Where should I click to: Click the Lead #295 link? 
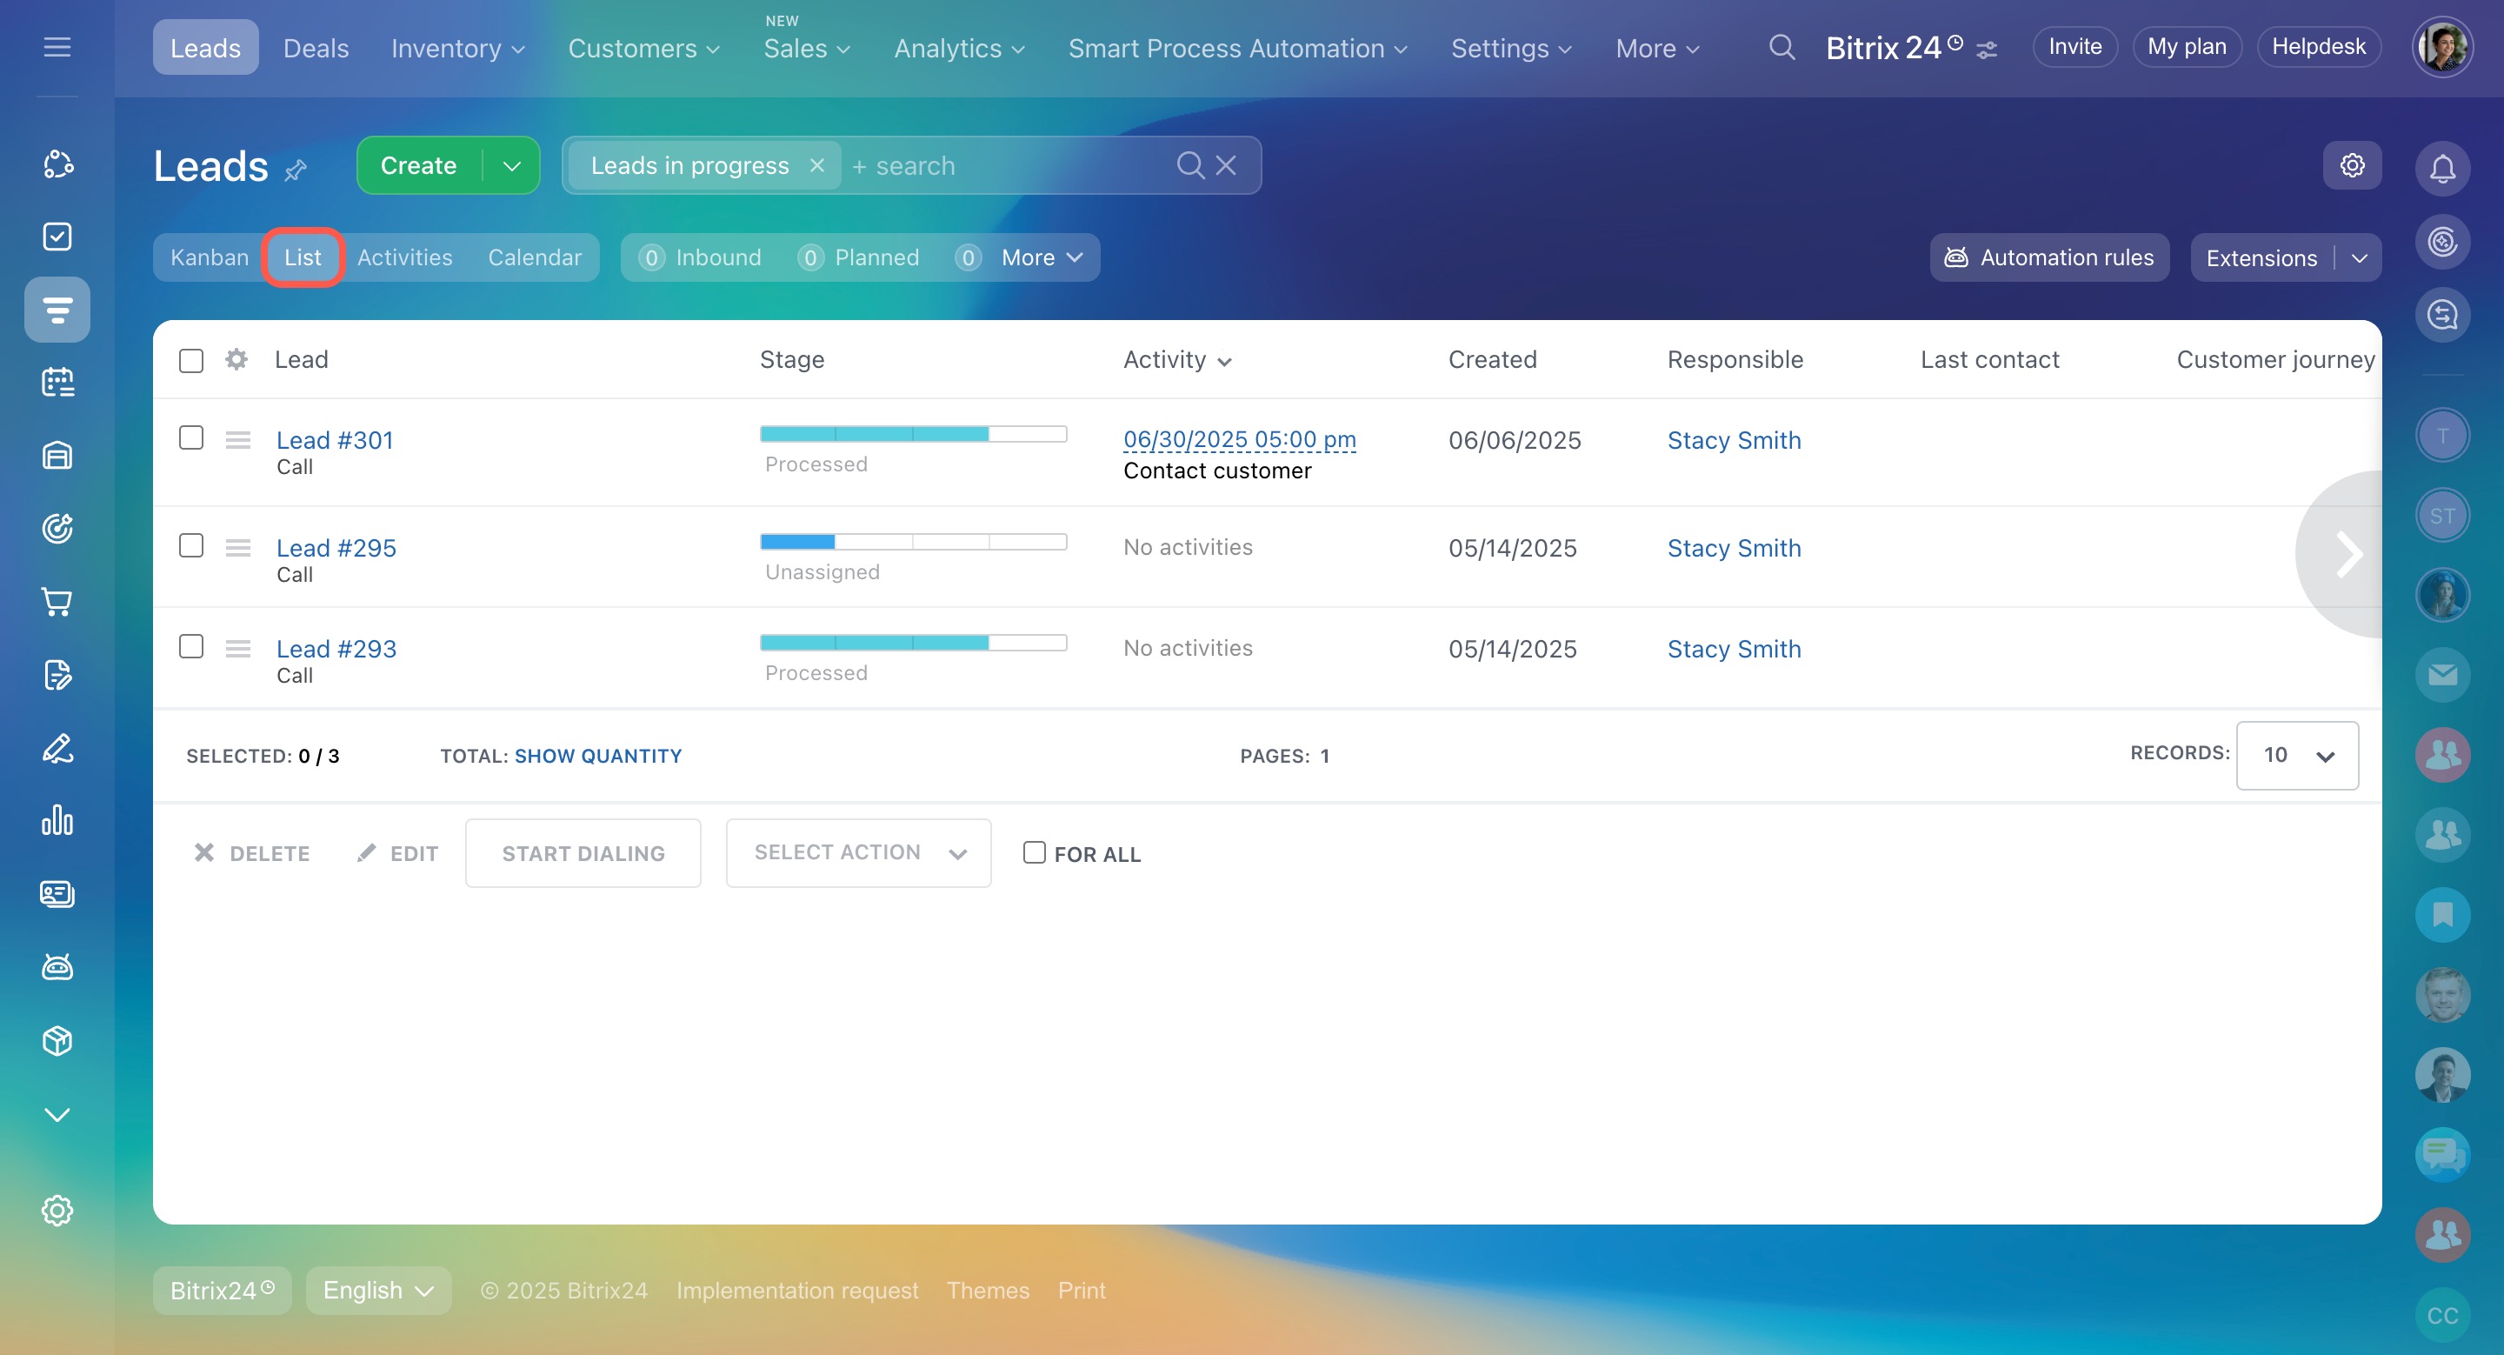coord(336,547)
